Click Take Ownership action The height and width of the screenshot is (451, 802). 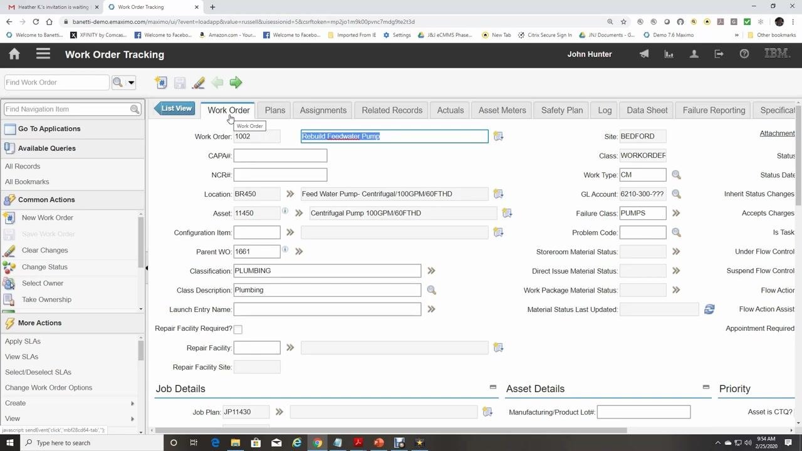click(x=46, y=299)
